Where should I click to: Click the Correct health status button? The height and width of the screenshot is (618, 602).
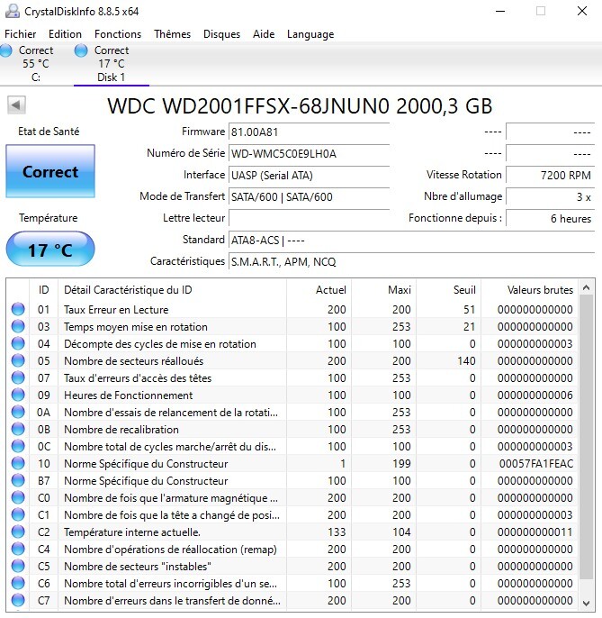(50, 172)
